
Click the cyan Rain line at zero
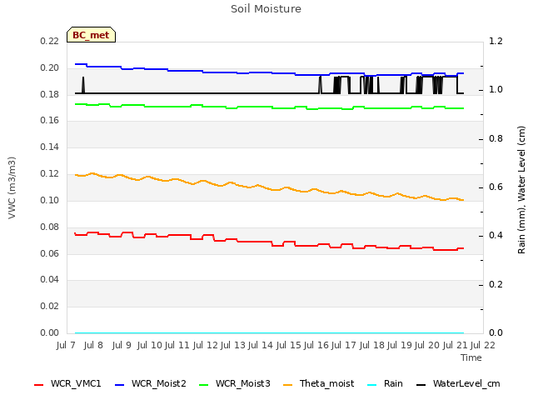[x=269, y=332]
